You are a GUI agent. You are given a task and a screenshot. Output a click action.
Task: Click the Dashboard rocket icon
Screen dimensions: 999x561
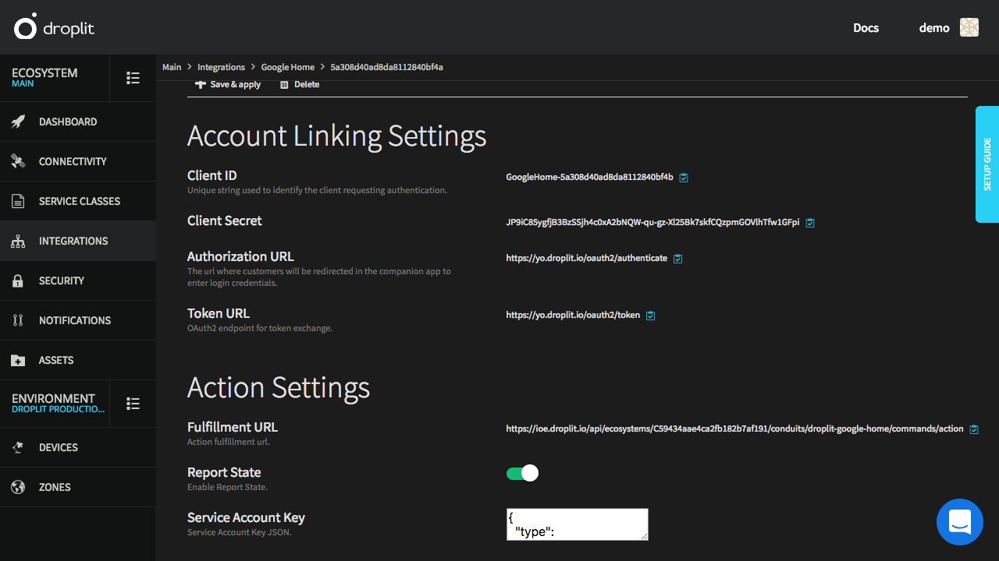point(18,122)
